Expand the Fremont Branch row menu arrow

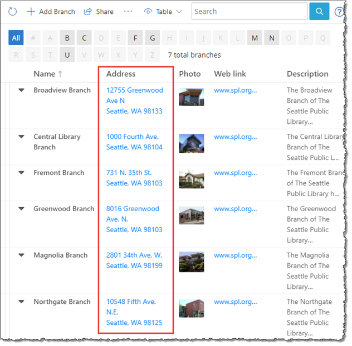pos(22,173)
